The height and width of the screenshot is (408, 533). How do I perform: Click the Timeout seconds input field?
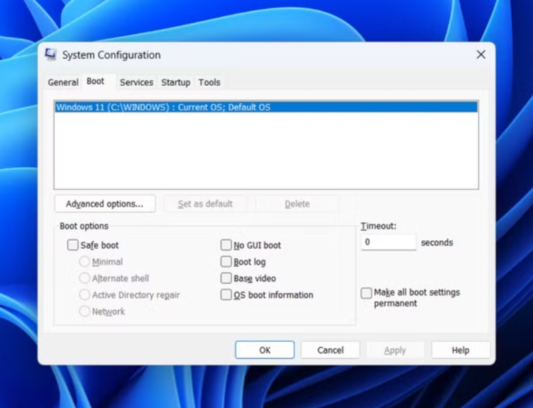(x=388, y=242)
